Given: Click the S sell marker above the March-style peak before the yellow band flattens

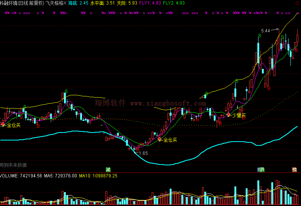Looking at the screenshot, I should [66, 91].
